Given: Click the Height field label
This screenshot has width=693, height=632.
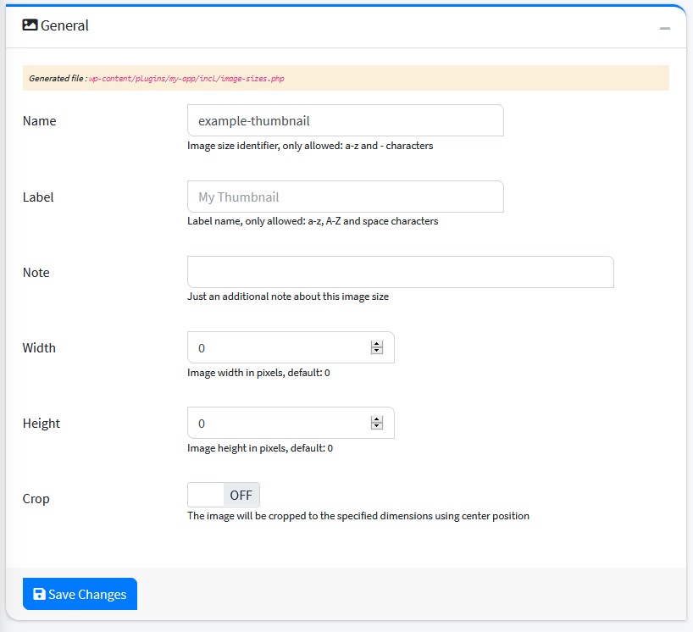Looking at the screenshot, I should coord(42,424).
